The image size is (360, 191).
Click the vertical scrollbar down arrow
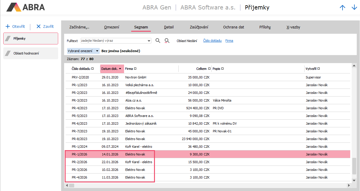(354, 180)
